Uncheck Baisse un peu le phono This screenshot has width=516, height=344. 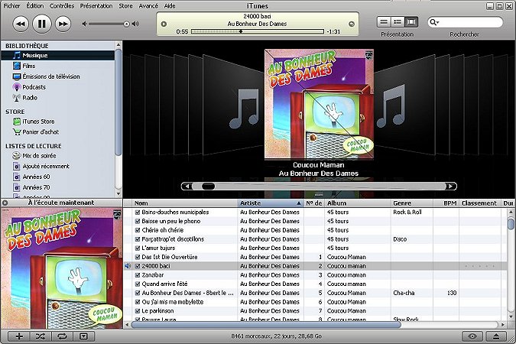coord(138,221)
